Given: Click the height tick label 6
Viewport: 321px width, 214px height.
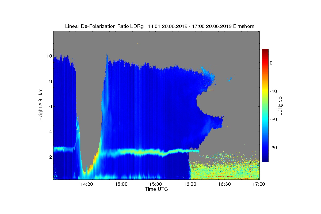Looking at the screenshot, I should pos(50,106).
